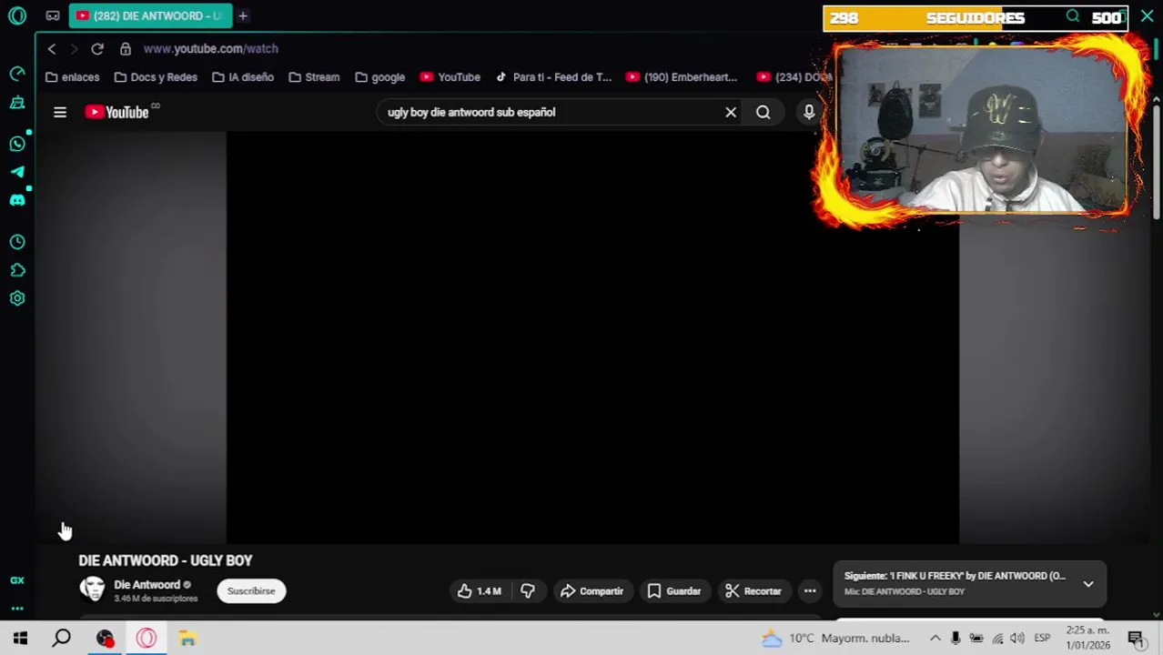This screenshot has width=1163, height=655.
Task: Click the GX icon at sidebar bottom
Action: tap(17, 580)
